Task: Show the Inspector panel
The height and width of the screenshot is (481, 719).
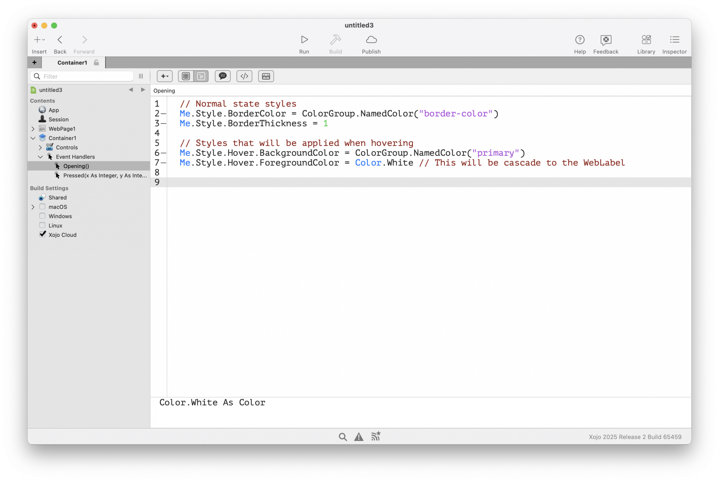Action: (x=674, y=40)
